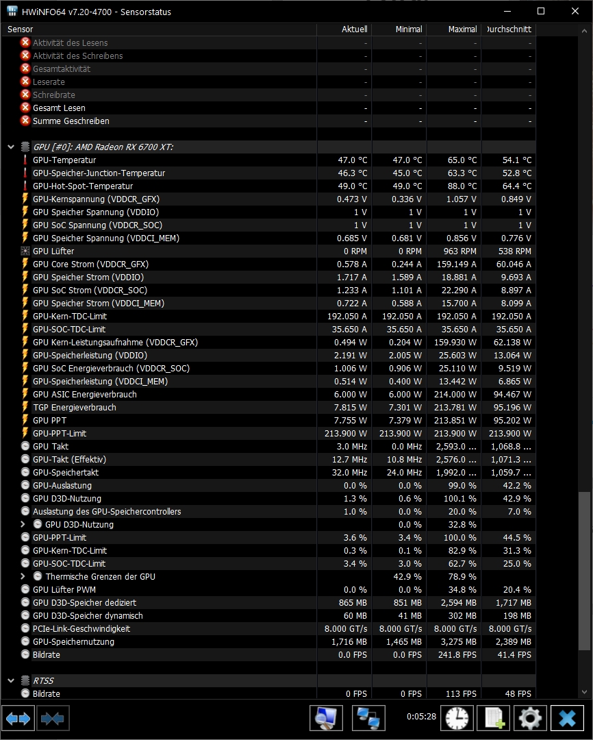593x740 pixels.
Task: Reset min/max values using the clock icon
Action: 456,718
